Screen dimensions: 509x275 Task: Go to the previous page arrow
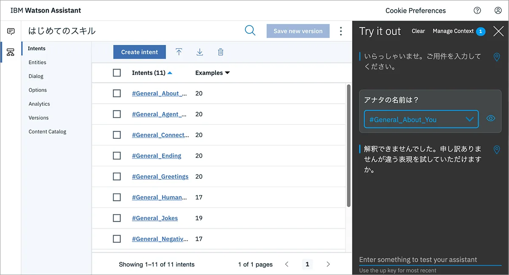[287, 264]
